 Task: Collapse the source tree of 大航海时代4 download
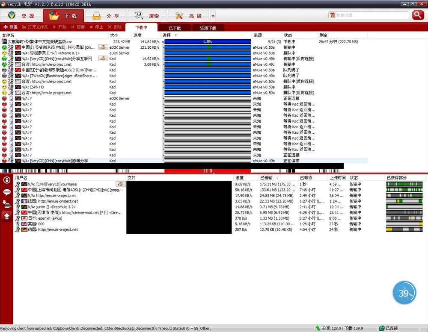click(163, 42)
